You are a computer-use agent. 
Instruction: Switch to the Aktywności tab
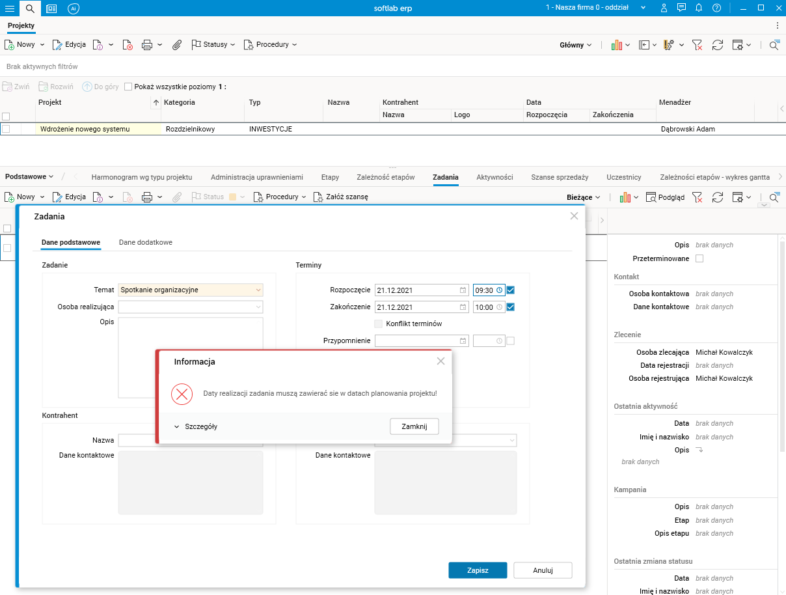(x=495, y=177)
